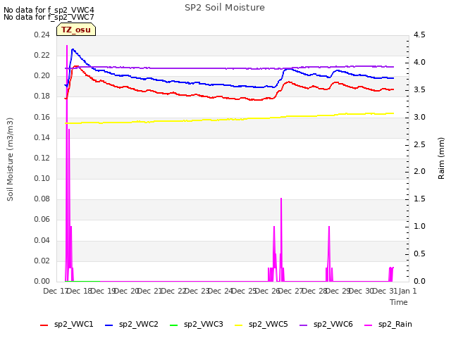Click the 0.16 left axis tick label

(x=42, y=117)
